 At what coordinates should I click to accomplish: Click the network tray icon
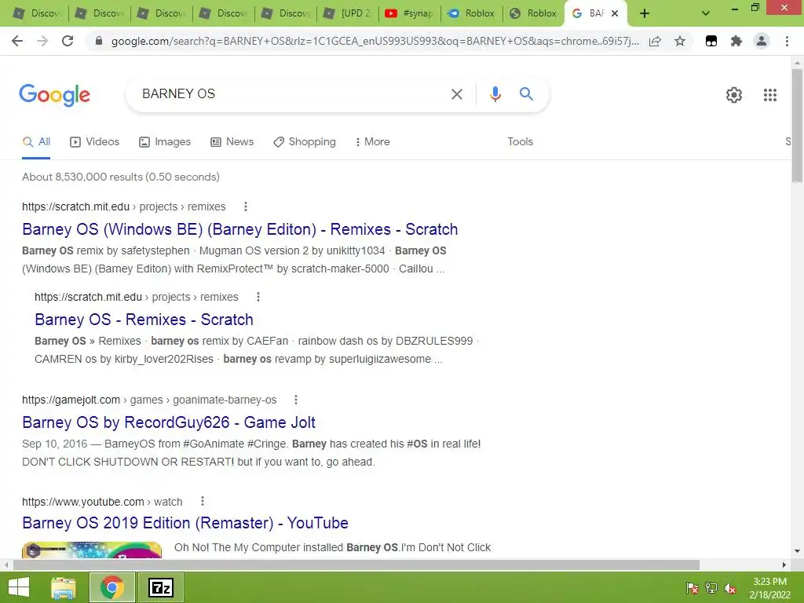(x=711, y=588)
